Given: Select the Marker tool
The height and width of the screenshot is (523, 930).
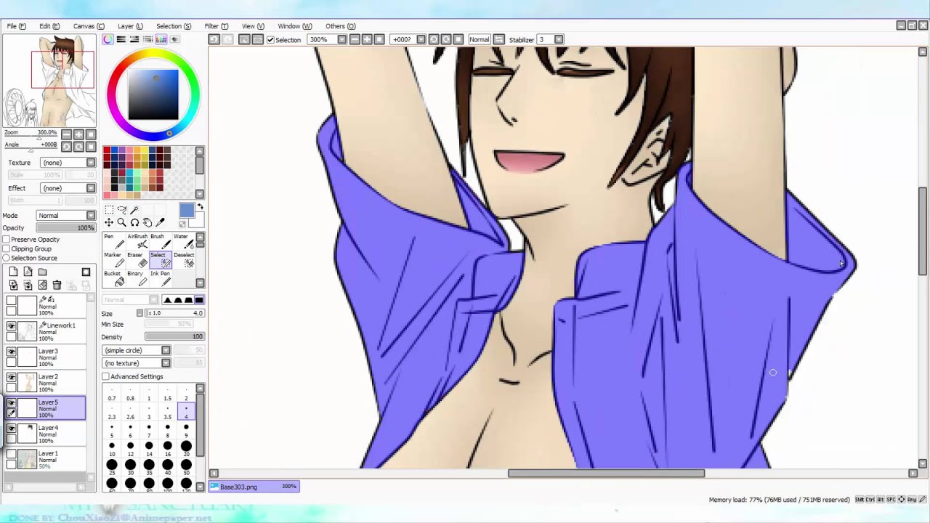Looking at the screenshot, I should (x=113, y=259).
